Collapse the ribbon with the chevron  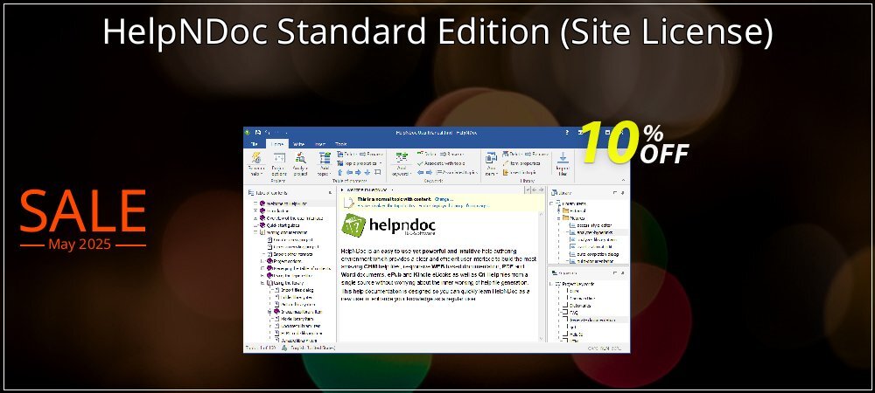[x=623, y=181]
